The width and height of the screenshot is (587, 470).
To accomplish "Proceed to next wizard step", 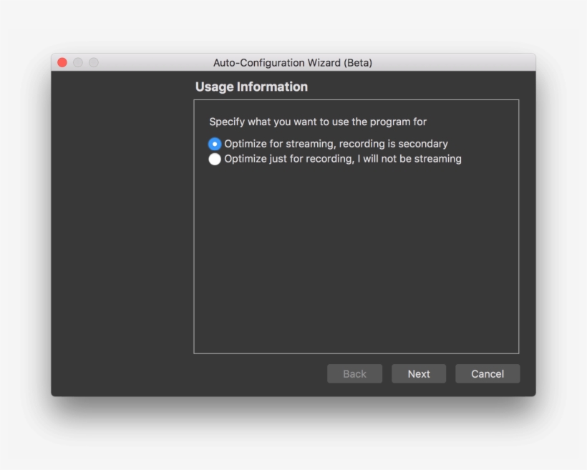I will pyautogui.click(x=418, y=373).
